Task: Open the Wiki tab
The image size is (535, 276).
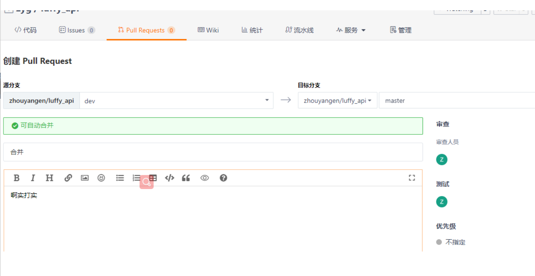Action: pos(208,30)
